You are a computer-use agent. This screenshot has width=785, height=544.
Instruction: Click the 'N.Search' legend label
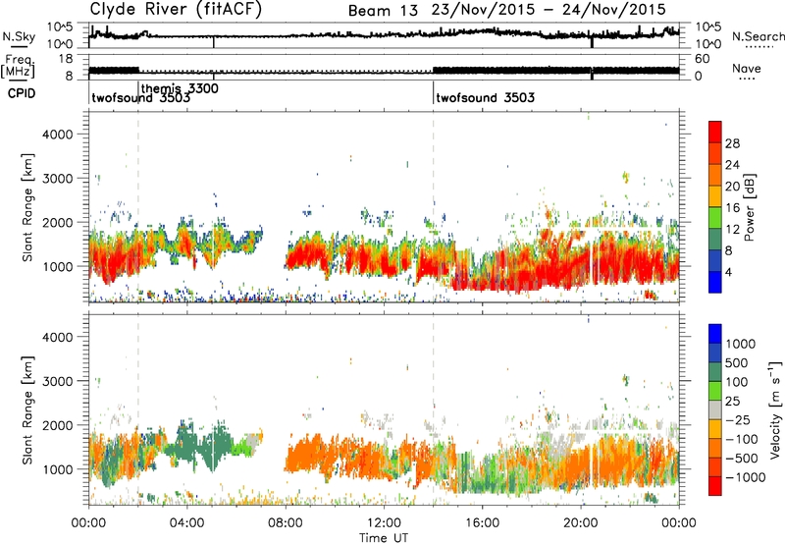tap(758, 36)
